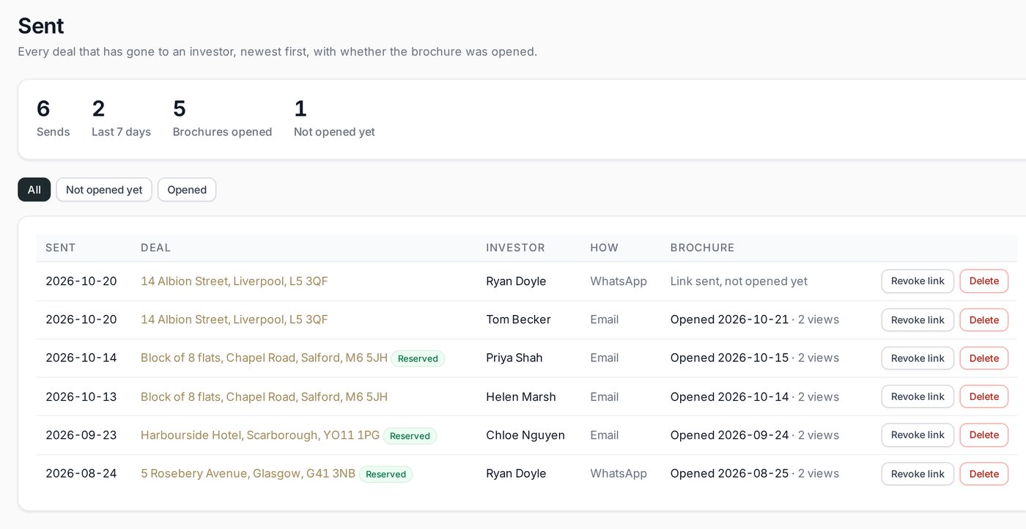Click investor name Priya Shah
This screenshot has height=529, width=1026.
tap(514, 358)
